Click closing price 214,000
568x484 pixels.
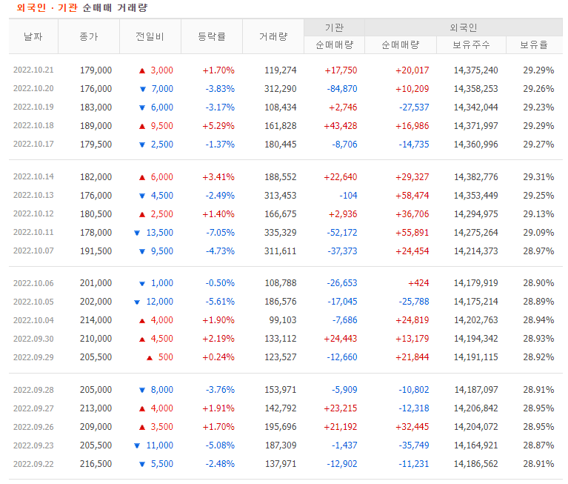(x=96, y=320)
